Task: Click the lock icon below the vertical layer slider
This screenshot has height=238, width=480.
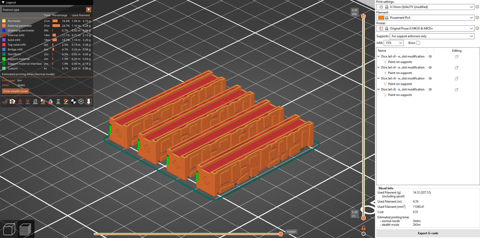Action: (363, 228)
